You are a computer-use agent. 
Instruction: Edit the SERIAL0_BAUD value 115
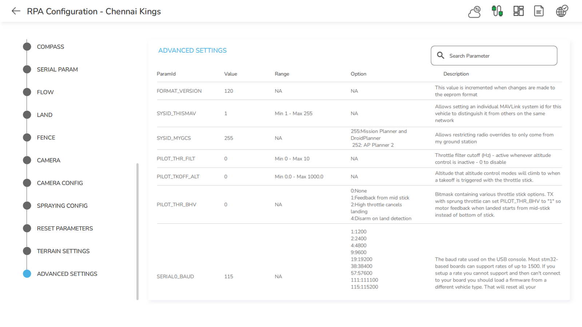(228, 276)
